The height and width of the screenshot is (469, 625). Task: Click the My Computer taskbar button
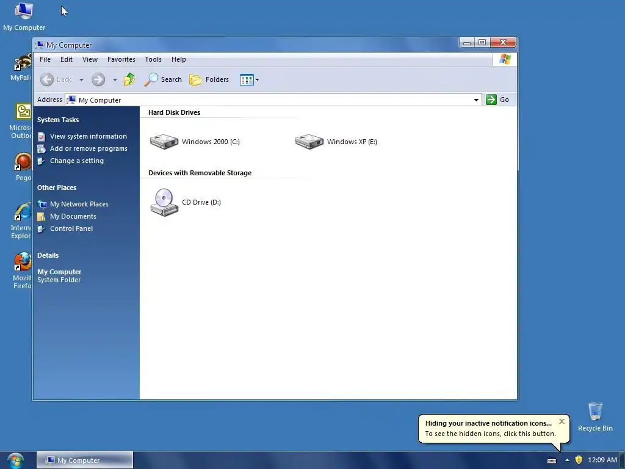pos(85,460)
